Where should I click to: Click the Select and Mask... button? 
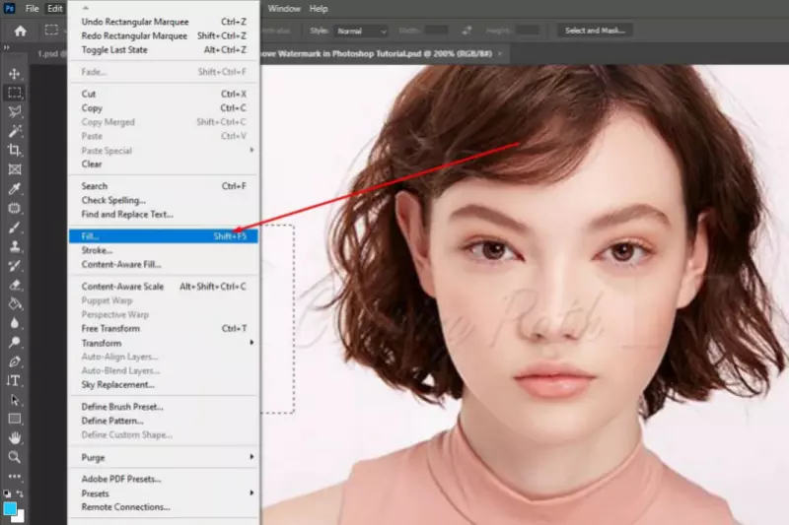click(x=595, y=31)
